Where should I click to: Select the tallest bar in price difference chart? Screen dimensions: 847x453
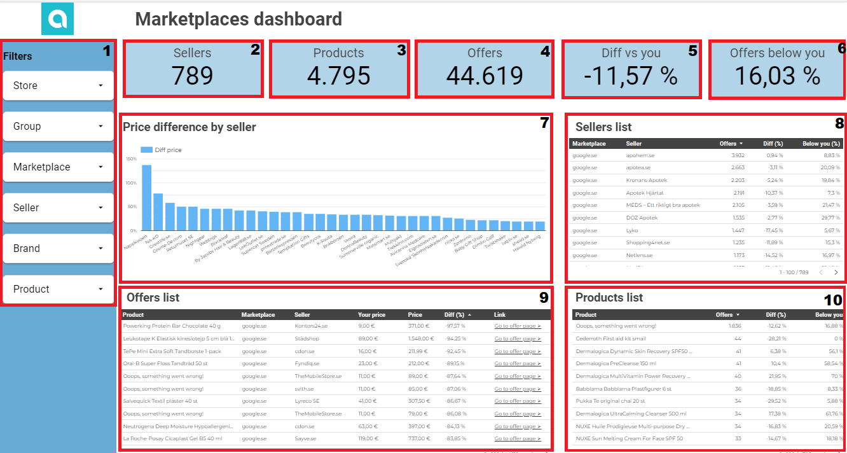point(146,197)
